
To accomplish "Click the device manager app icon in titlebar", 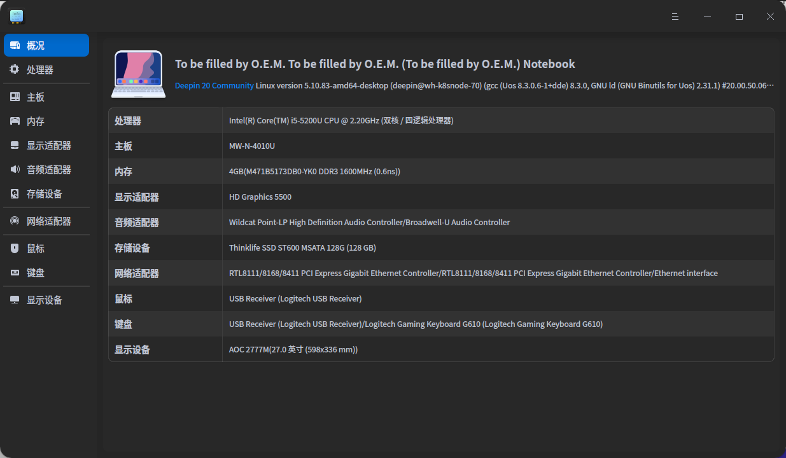I will [17, 17].
